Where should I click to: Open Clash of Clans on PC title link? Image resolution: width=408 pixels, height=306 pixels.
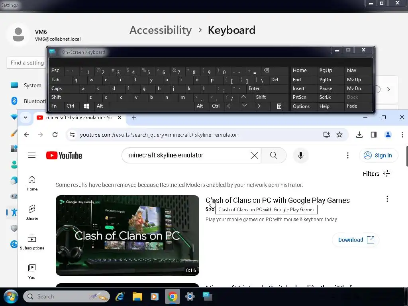click(x=277, y=200)
